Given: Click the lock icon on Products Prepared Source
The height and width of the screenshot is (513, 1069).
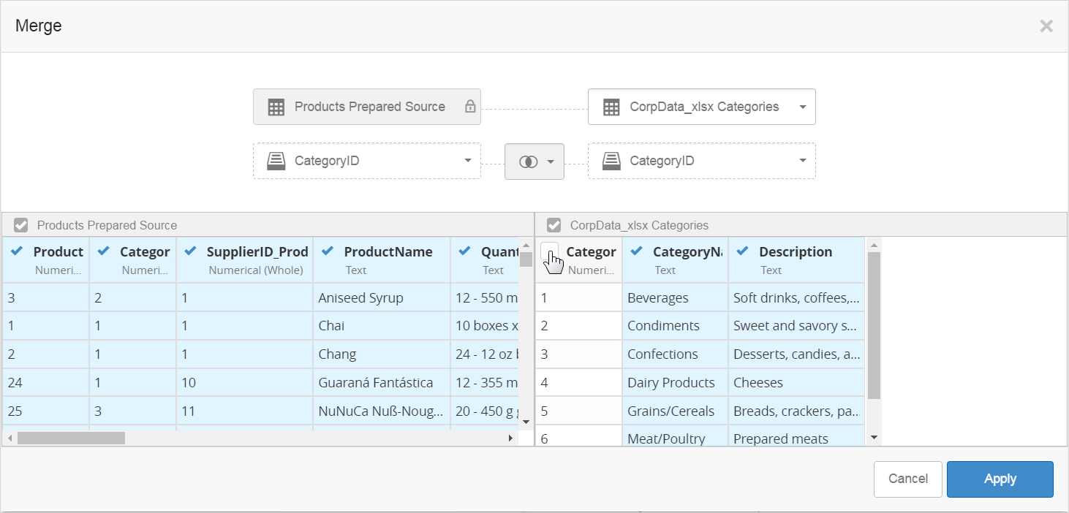Looking at the screenshot, I should tap(470, 107).
